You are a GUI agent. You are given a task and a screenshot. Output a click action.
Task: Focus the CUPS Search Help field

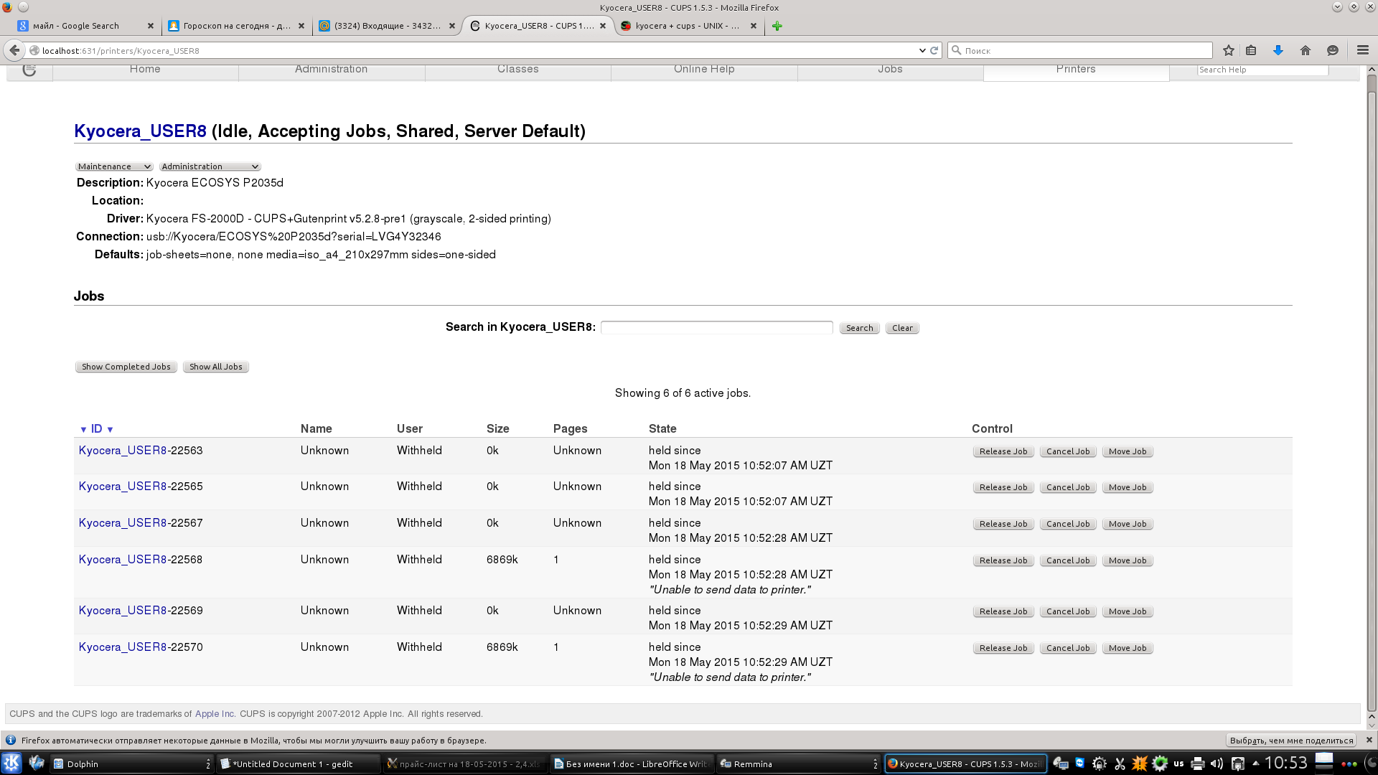coord(1262,70)
